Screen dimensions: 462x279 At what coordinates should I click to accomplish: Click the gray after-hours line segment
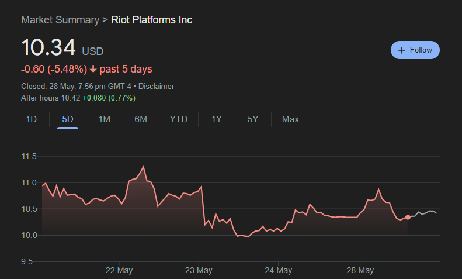pos(423,213)
